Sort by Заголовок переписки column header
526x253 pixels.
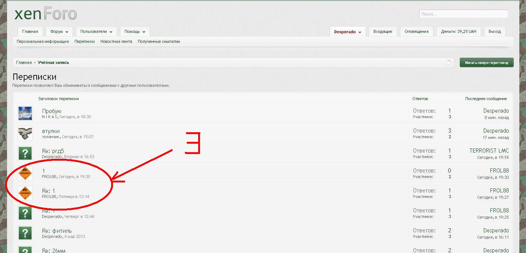point(59,99)
